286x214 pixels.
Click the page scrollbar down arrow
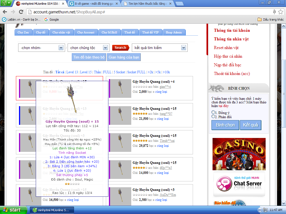coord(284,203)
